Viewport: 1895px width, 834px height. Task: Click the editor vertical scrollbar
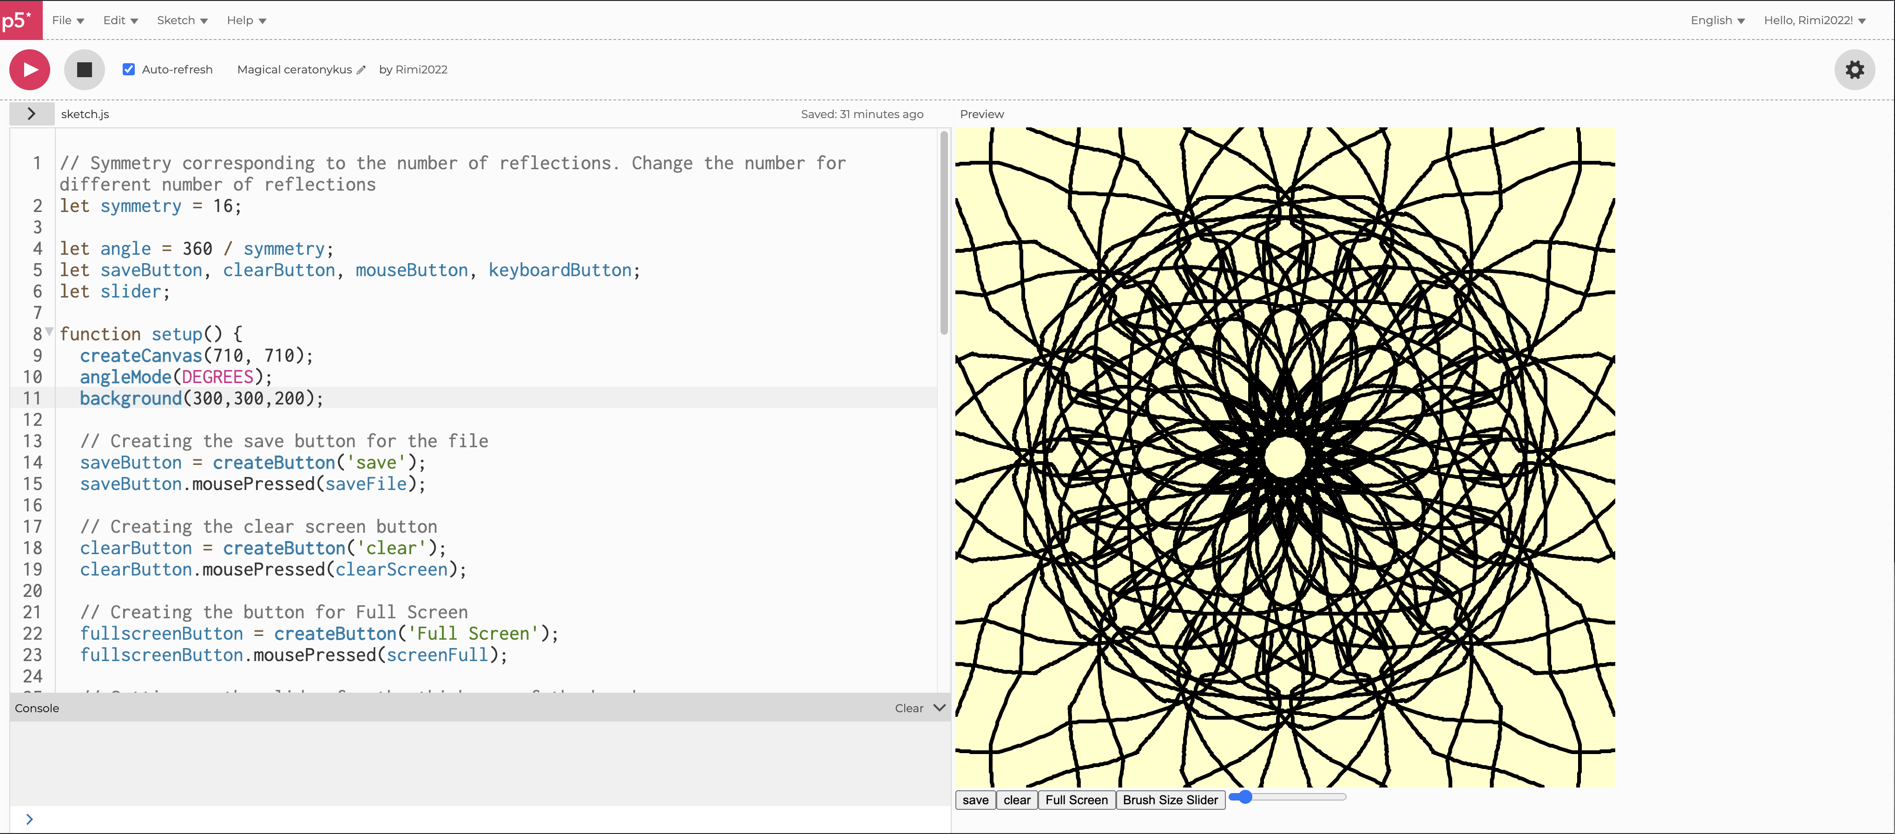(x=944, y=233)
